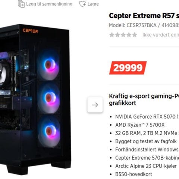Screen dimensions: 179x179
Task: Click the Ikke vurdert ennå review text
Action: 161,35
